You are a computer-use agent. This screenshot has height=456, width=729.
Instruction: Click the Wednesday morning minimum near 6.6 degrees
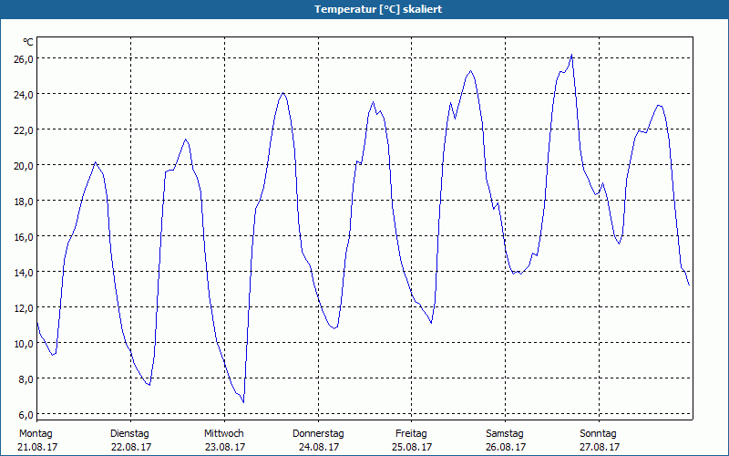(x=243, y=402)
